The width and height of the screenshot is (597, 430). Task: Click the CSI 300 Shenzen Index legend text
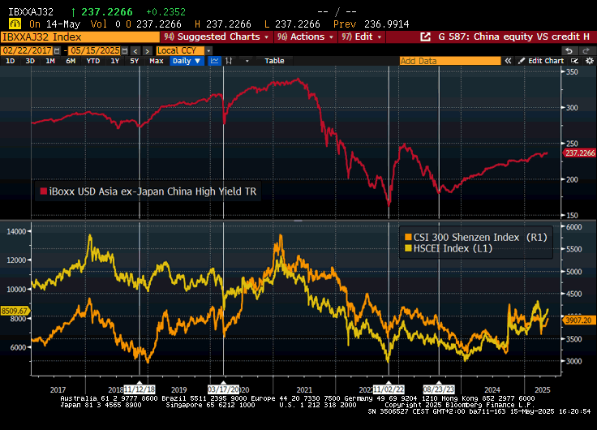pos(480,237)
